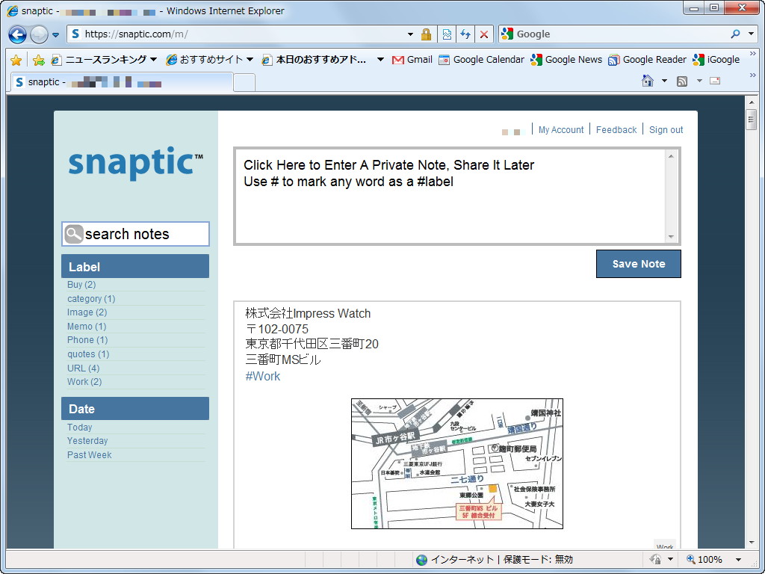Open the My Account link

(x=561, y=130)
